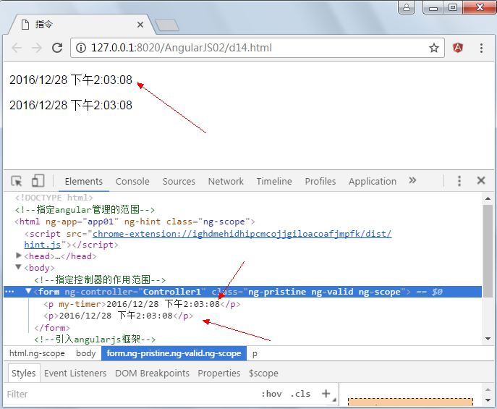The height and width of the screenshot is (409, 497).
Task: Go forward with the forward arrow
Action: coord(37,48)
